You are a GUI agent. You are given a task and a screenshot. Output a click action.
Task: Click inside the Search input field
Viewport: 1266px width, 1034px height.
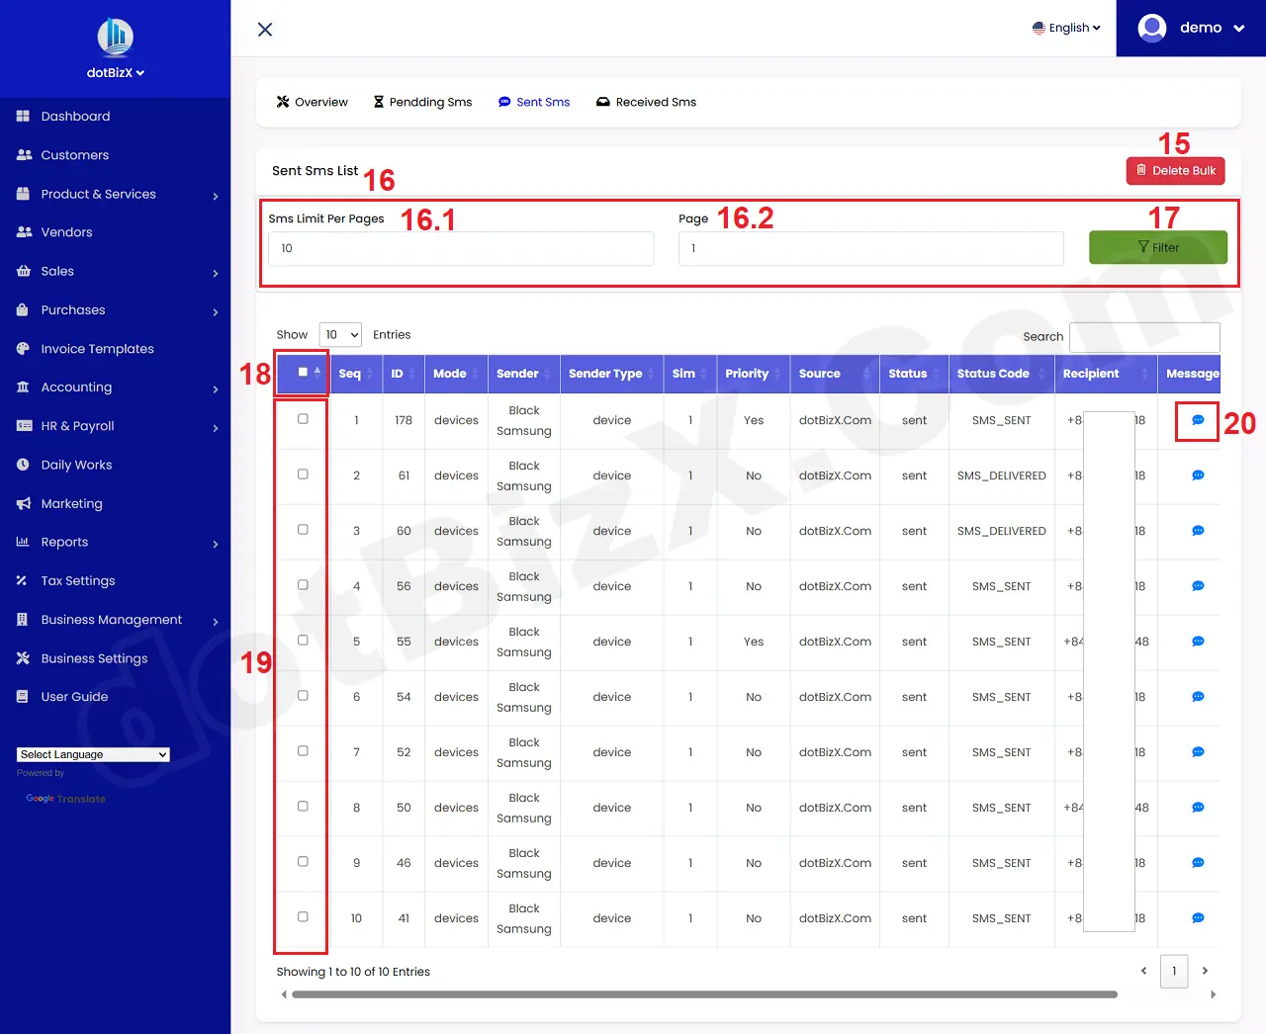click(x=1144, y=337)
